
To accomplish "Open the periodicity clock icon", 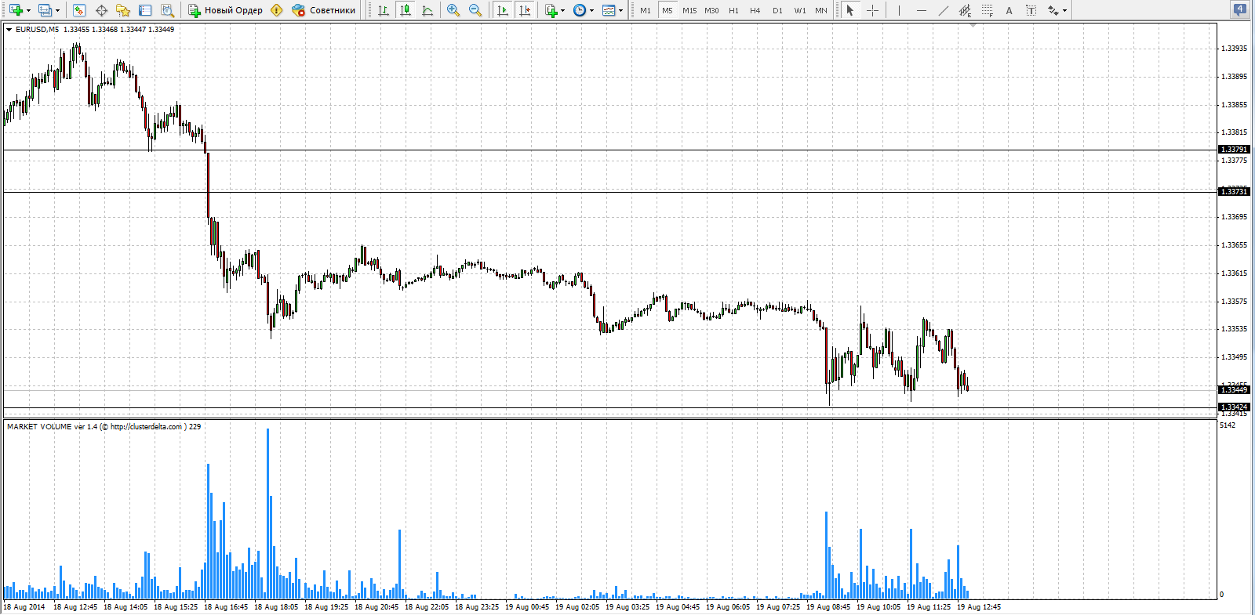I will tap(580, 10).
